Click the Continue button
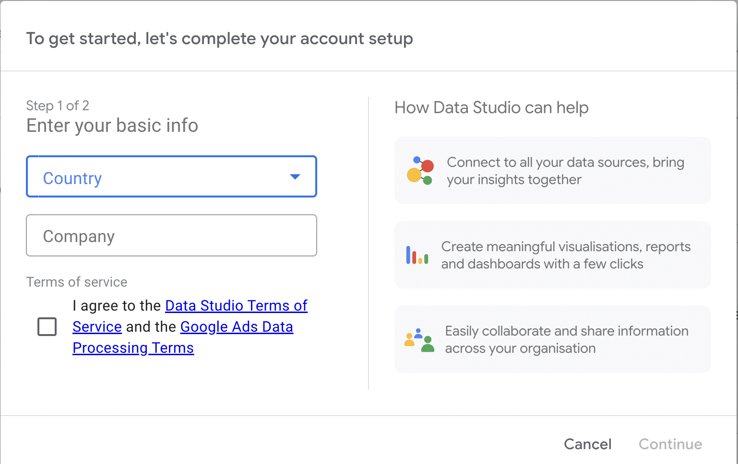Screen dimensions: 738x464 click(x=670, y=444)
